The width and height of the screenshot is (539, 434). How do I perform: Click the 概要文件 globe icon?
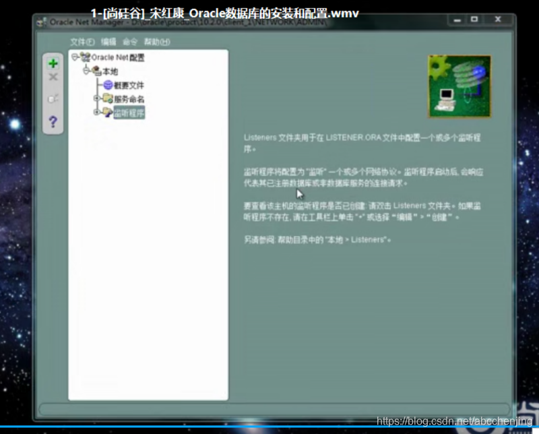108,85
